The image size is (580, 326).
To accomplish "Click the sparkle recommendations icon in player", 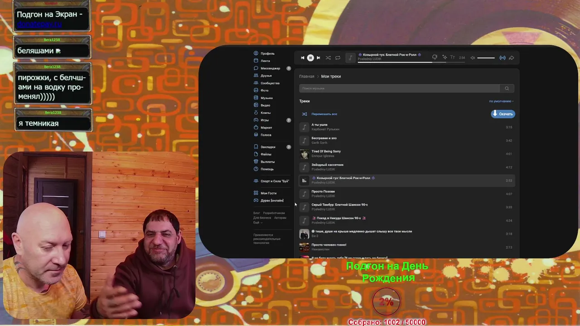I will pyautogui.click(x=445, y=58).
